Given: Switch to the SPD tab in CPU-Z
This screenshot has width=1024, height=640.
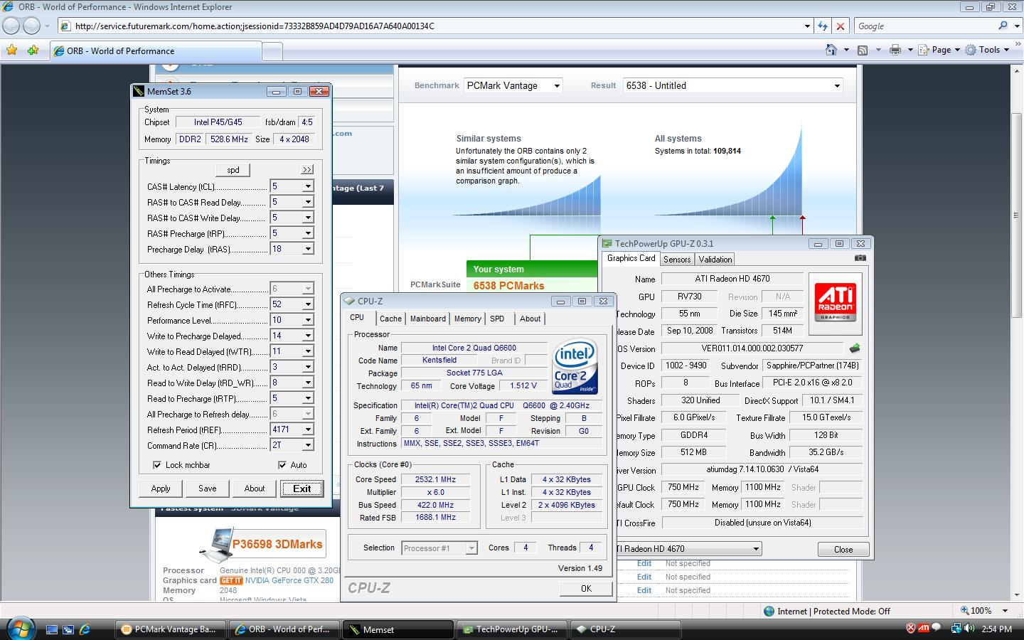Looking at the screenshot, I should tap(497, 319).
